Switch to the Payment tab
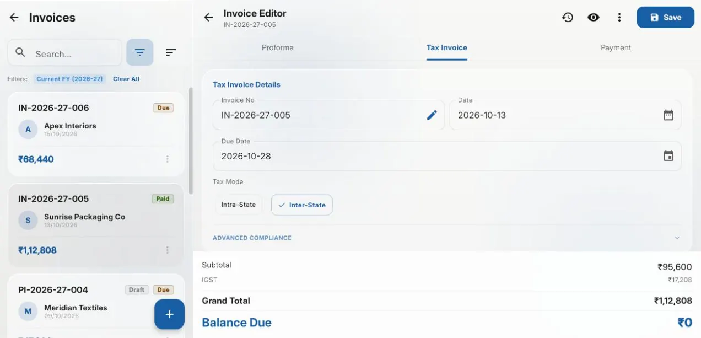The width and height of the screenshot is (701, 338). 616,47
